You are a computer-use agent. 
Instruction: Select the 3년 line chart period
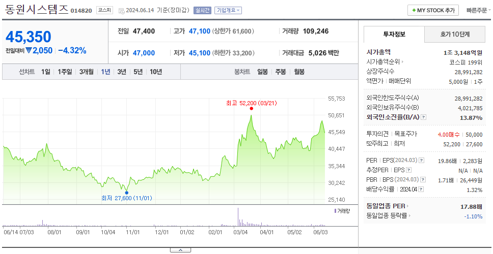pyautogui.click(x=122, y=72)
